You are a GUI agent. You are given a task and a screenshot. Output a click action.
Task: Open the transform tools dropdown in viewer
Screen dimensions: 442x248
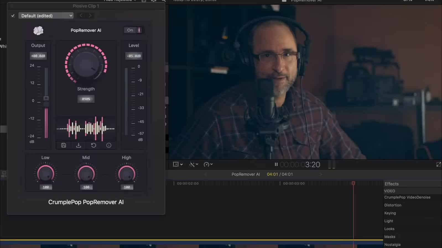(x=194, y=164)
